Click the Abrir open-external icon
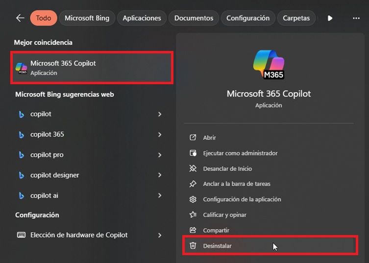Screen dimensions: 369x263 [x=193, y=138]
